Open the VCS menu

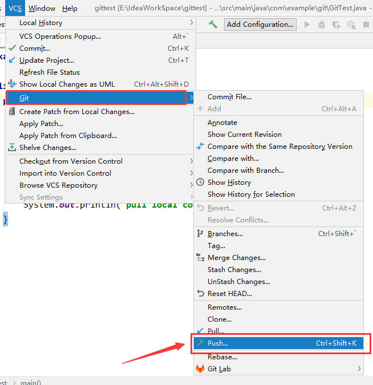pos(15,8)
